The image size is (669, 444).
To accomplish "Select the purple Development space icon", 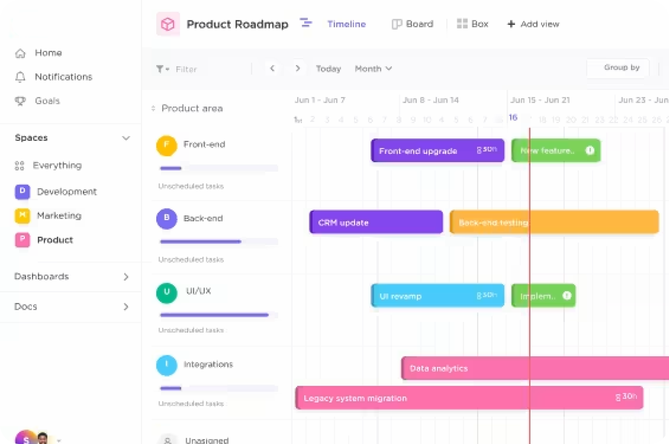I will pos(22,192).
